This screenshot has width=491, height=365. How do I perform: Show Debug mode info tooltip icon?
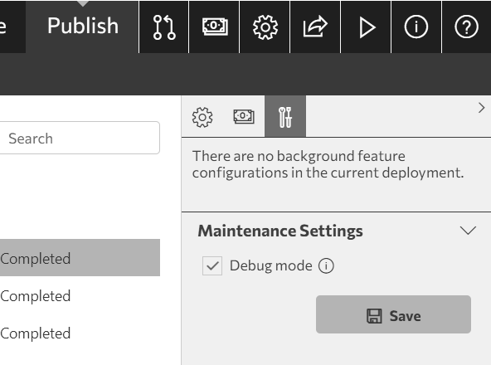[x=326, y=266]
